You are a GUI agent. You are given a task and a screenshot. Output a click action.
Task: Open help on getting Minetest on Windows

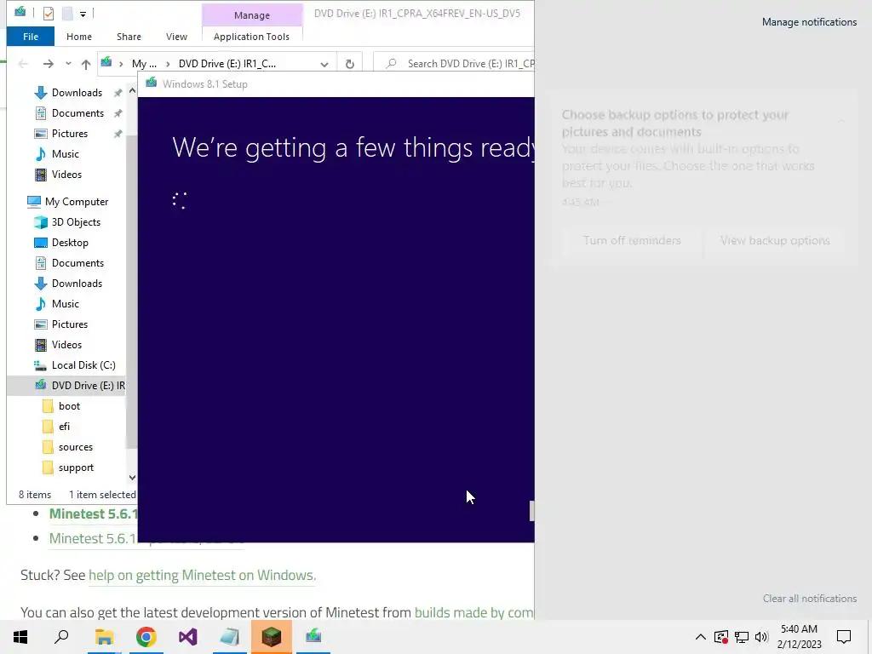202,575
